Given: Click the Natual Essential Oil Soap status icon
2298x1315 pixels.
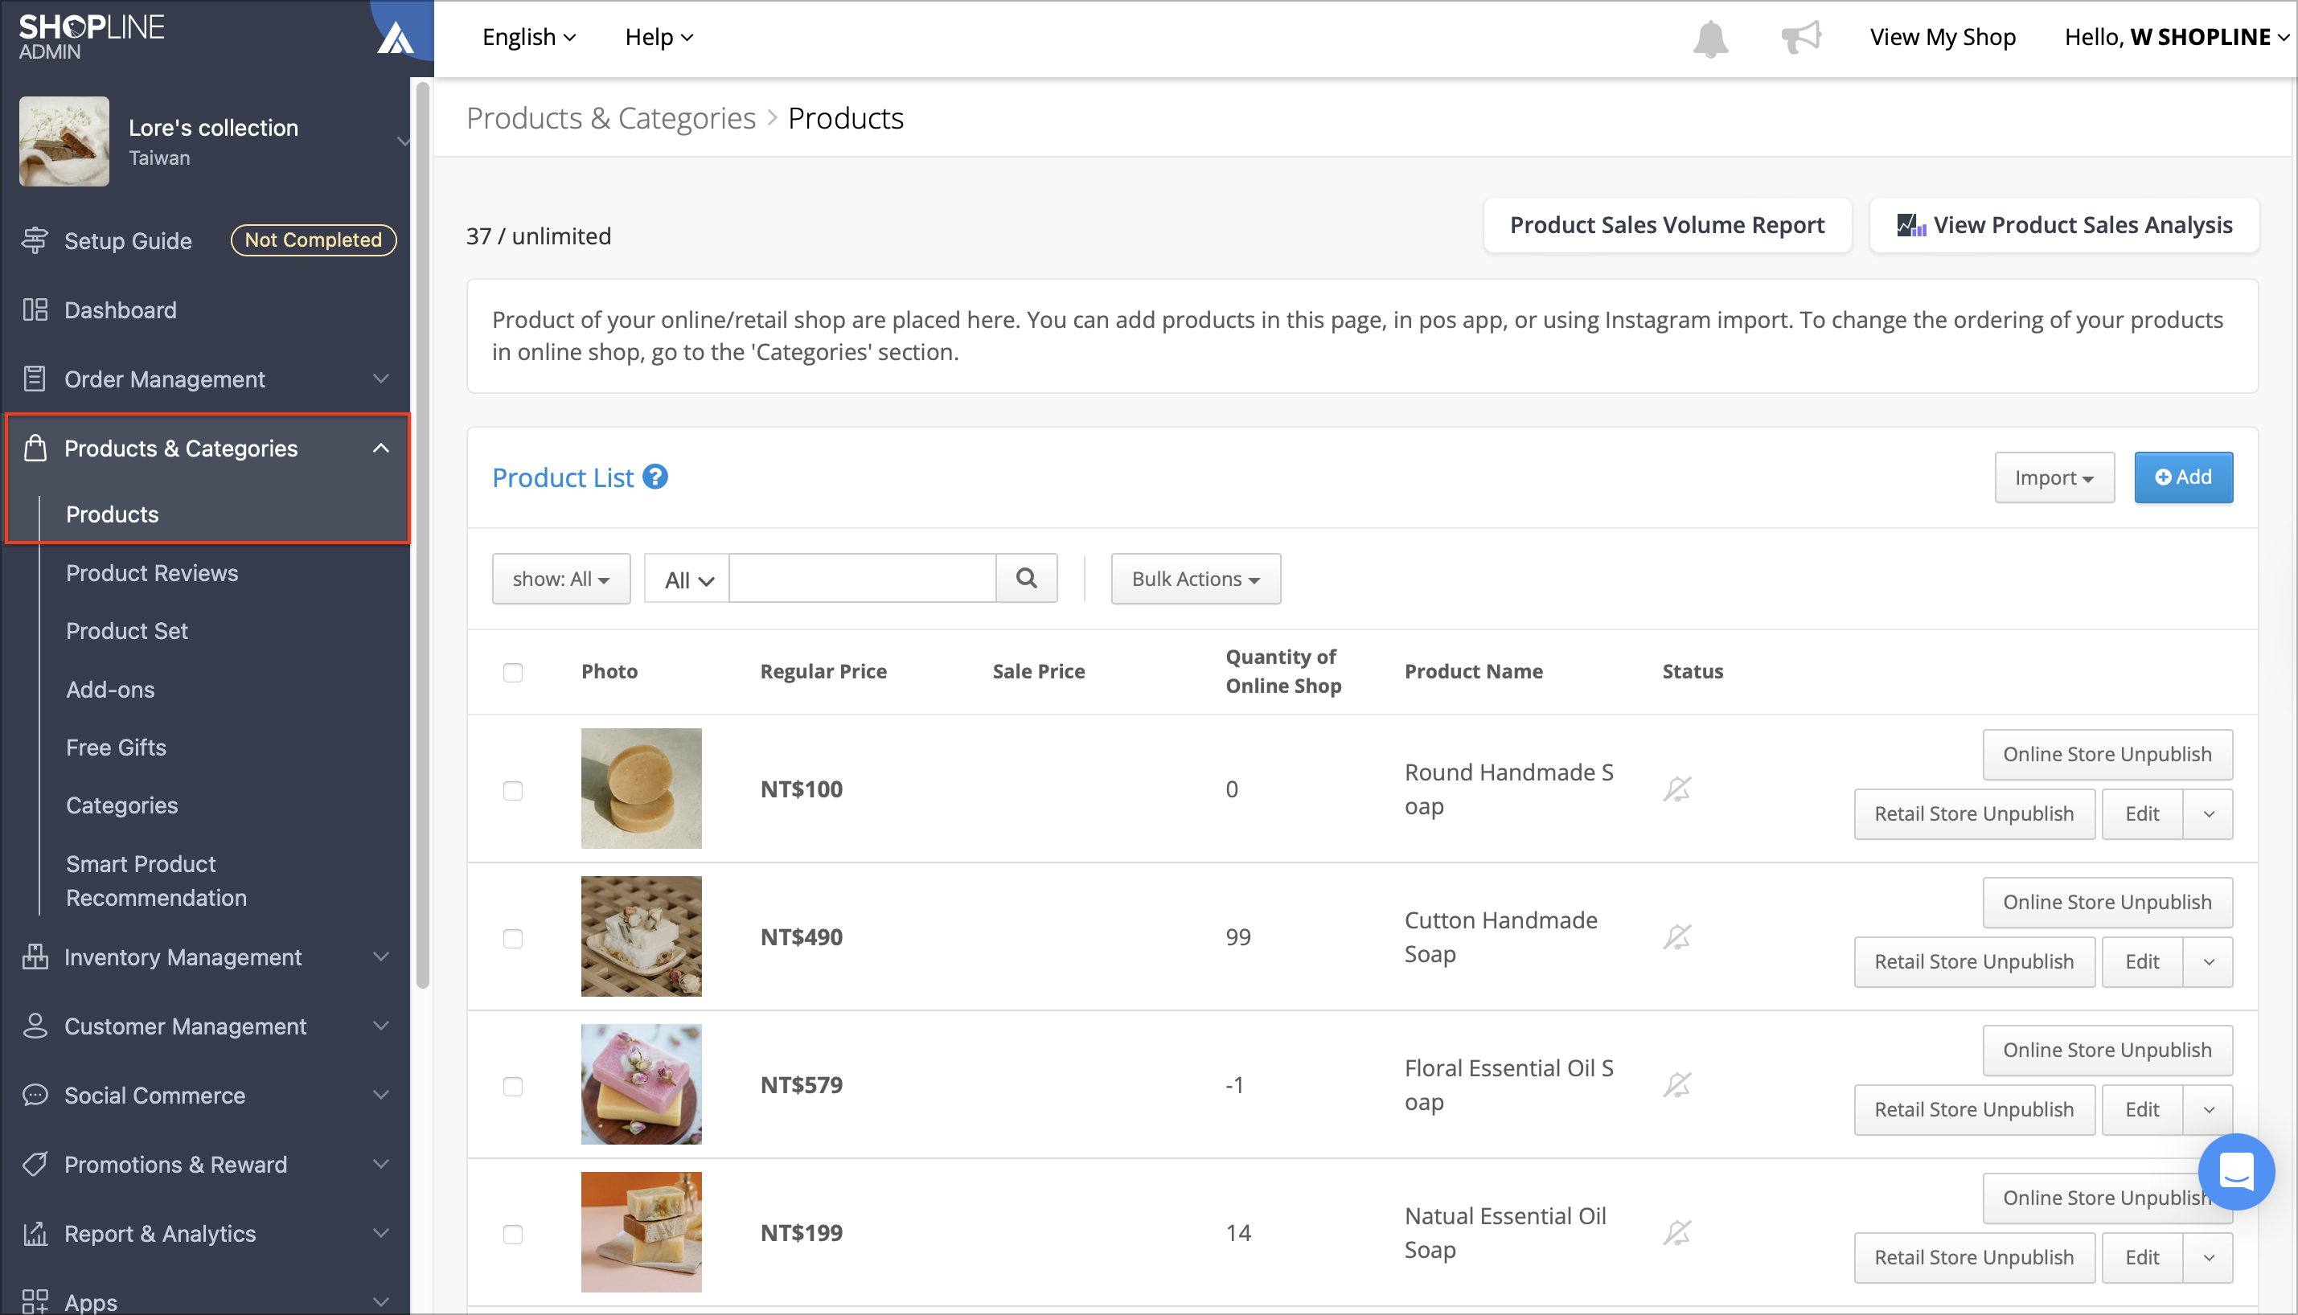Looking at the screenshot, I should (x=1676, y=1233).
